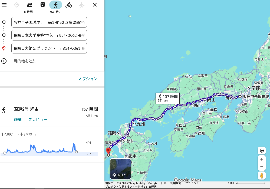
Task: Select public transit travel mode
Action: coord(43,5)
